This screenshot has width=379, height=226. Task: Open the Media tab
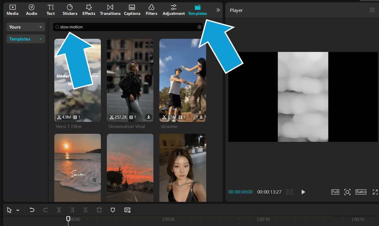click(x=13, y=10)
